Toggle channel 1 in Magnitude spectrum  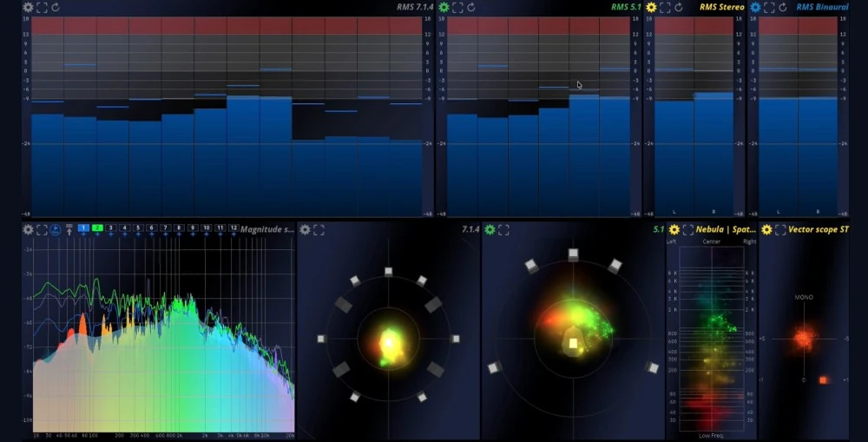point(83,228)
